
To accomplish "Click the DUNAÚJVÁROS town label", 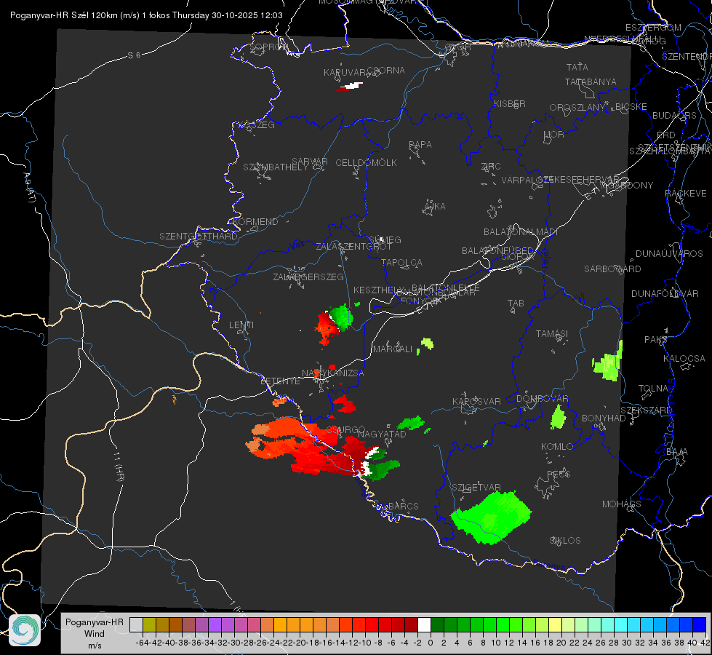I will pos(669,254).
